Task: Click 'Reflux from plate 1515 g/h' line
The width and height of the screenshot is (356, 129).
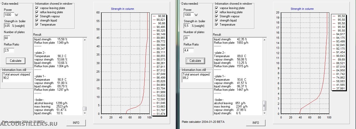Action: pyautogui.click(x=231, y=66)
